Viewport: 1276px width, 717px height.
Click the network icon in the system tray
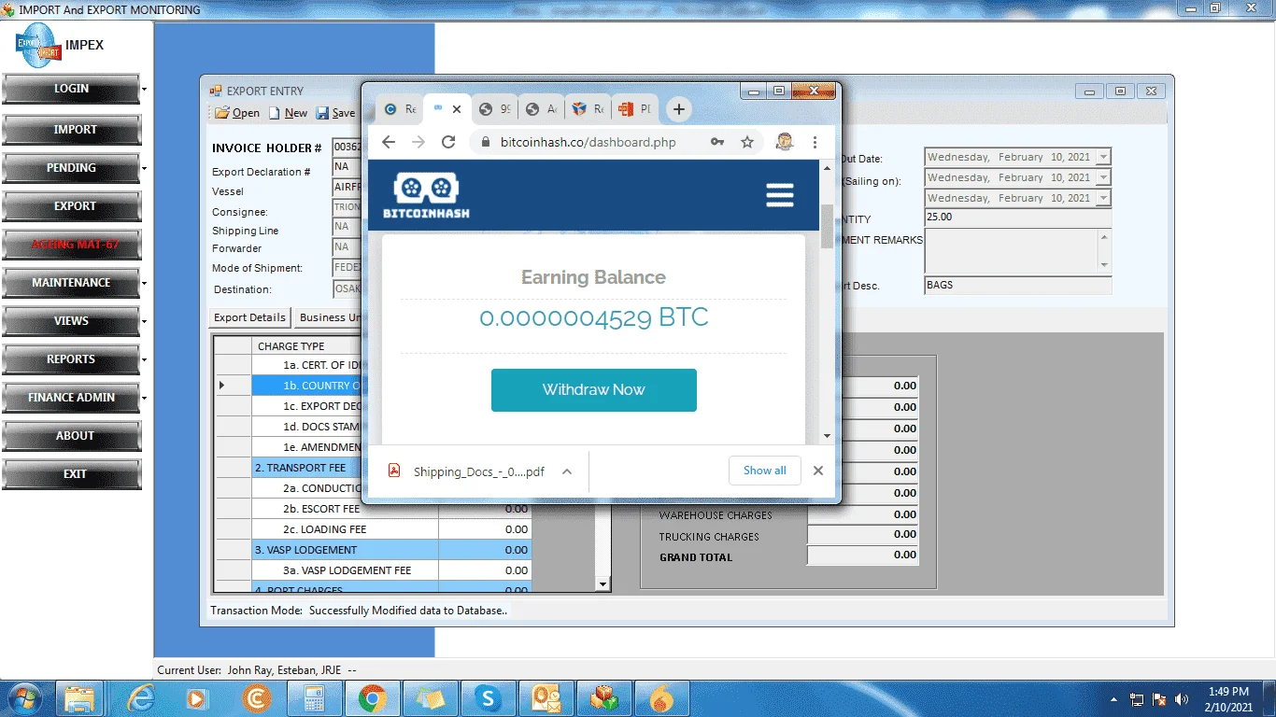(x=1137, y=699)
